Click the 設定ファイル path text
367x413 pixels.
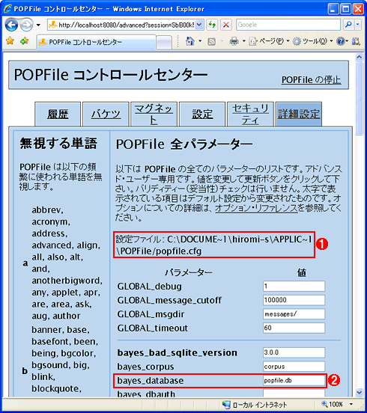(x=213, y=245)
